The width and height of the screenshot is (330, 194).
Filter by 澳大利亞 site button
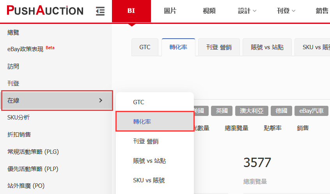[x=252, y=111]
